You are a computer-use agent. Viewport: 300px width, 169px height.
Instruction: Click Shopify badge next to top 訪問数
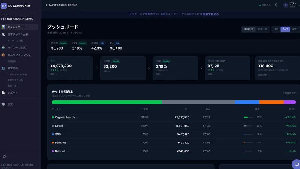63,43
